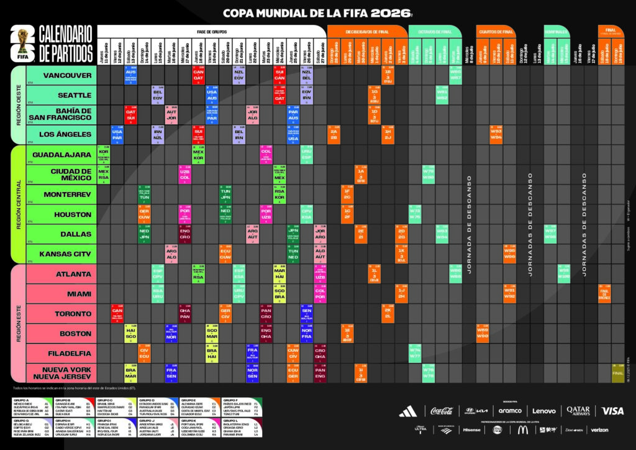Click the Verizon logo
636x450 pixels.
coord(599,429)
